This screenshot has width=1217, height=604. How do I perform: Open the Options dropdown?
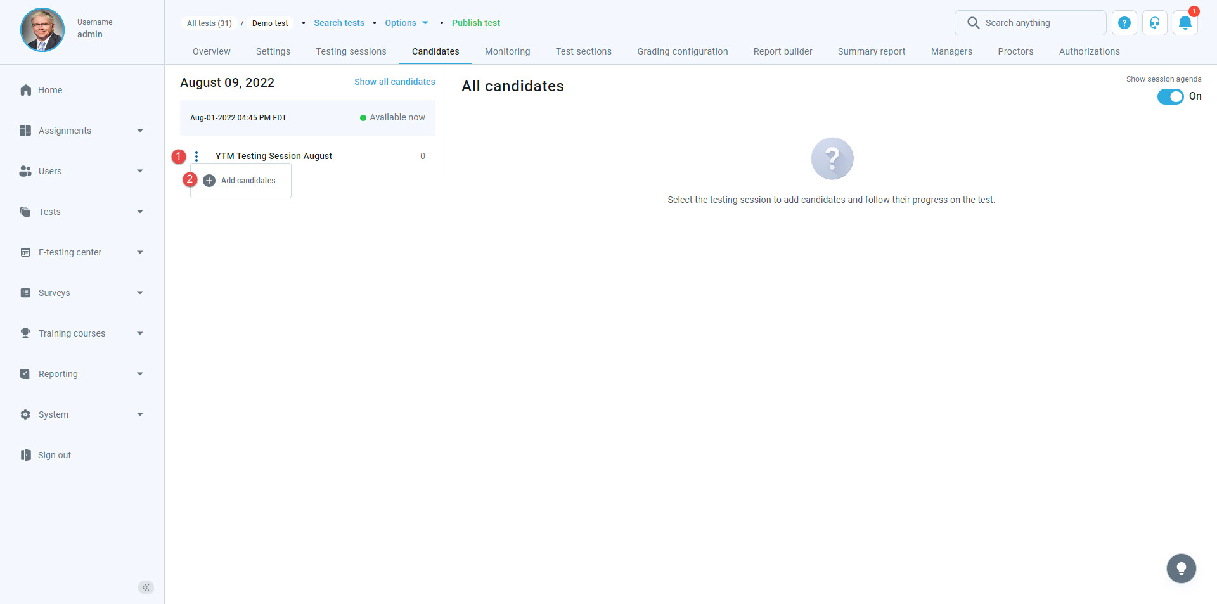click(x=406, y=23)
